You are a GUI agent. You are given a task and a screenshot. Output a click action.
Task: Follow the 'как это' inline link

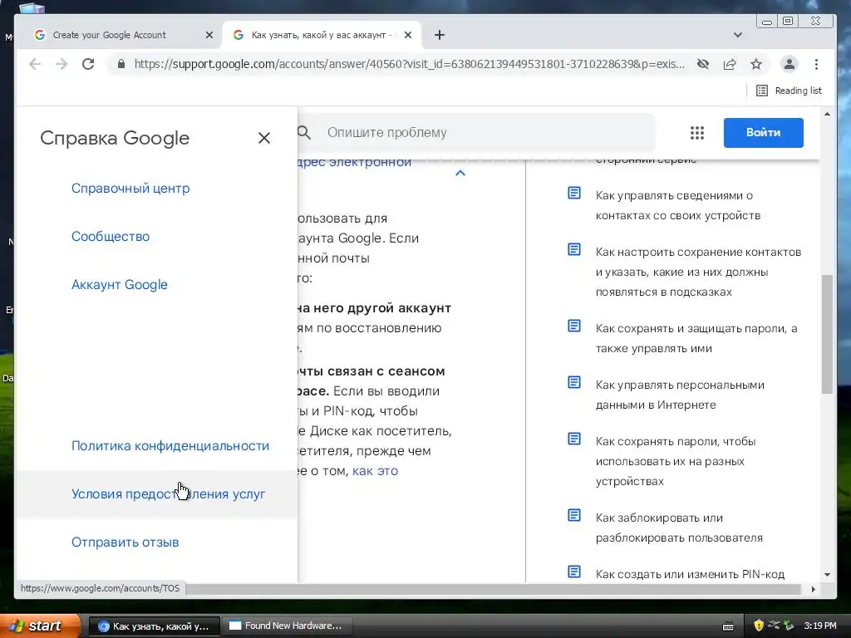pyautogui.click(x=375, y=471)
